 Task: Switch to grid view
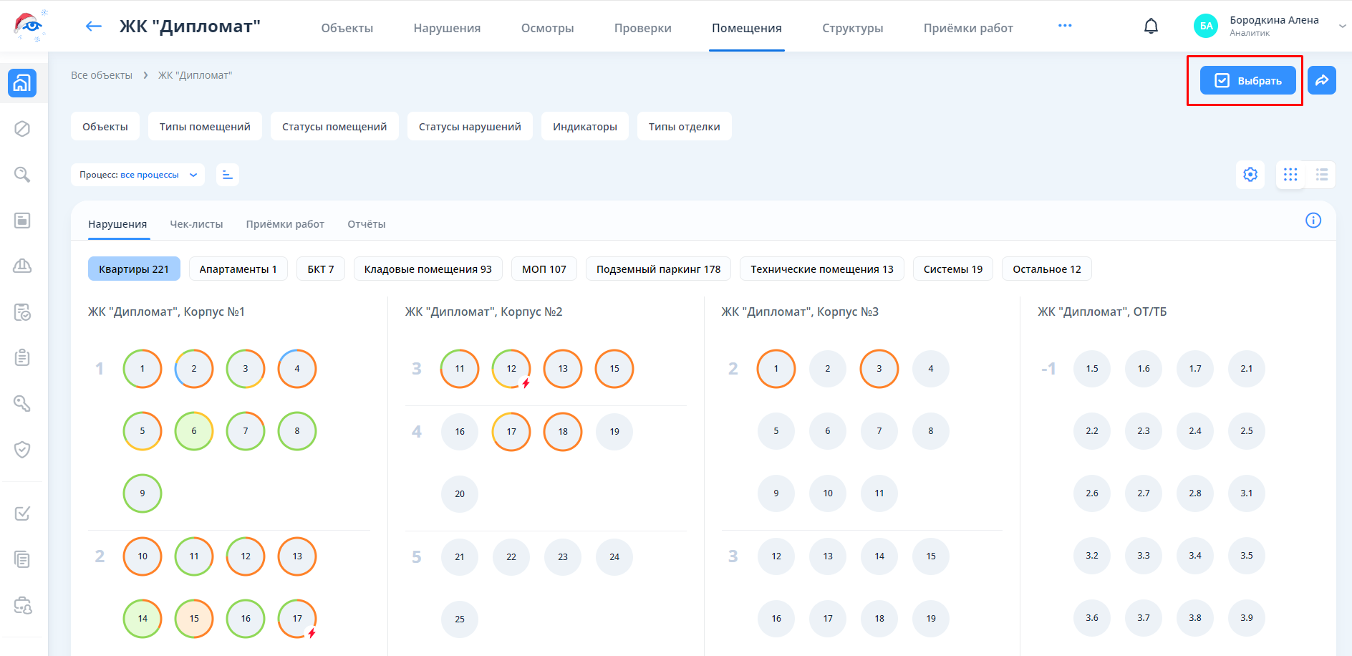click(x=1290, y=175)
